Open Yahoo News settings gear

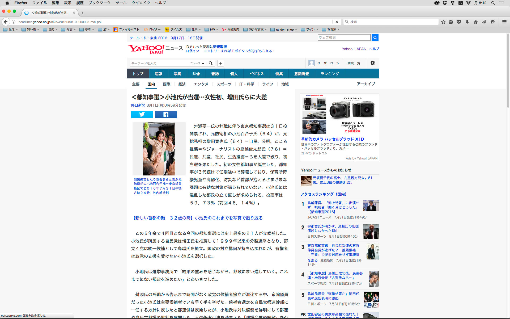click(372, 63)
